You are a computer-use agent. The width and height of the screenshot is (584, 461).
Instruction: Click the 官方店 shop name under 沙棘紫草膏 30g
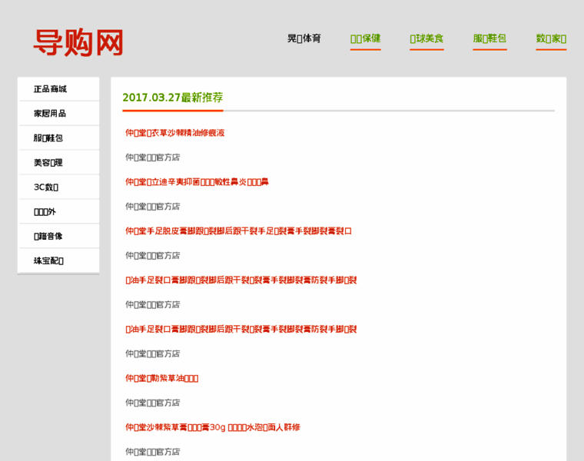(152, 452)
